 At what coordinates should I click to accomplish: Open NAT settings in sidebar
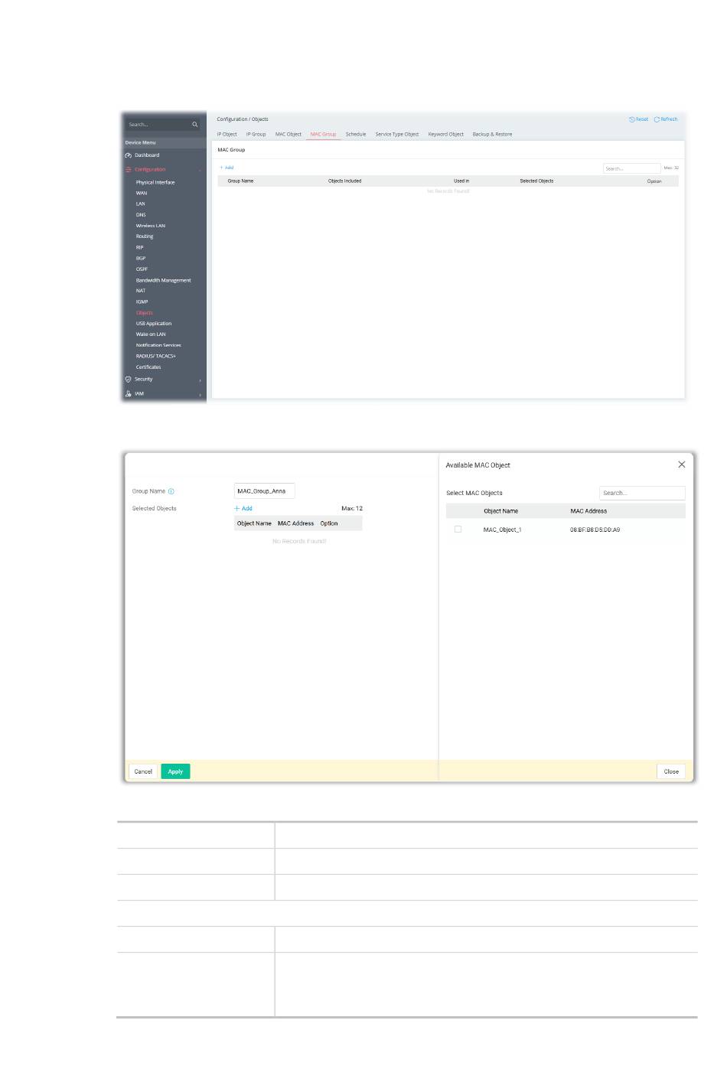[x=141, y=291]
